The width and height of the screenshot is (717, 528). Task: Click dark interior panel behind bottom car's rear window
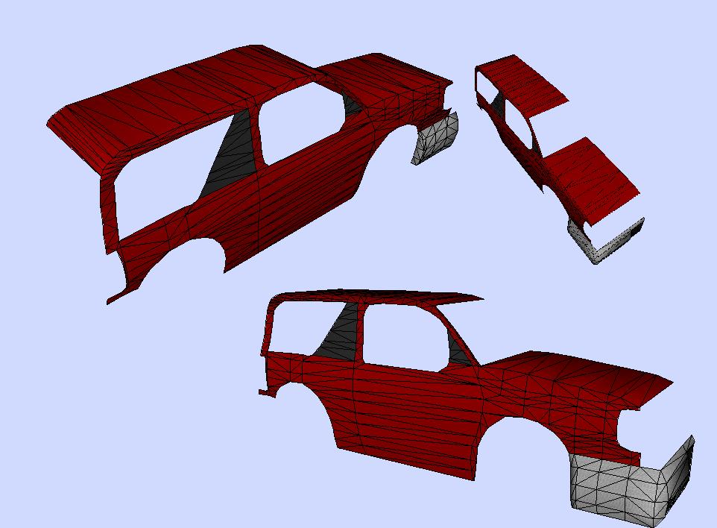pos(339,336)
